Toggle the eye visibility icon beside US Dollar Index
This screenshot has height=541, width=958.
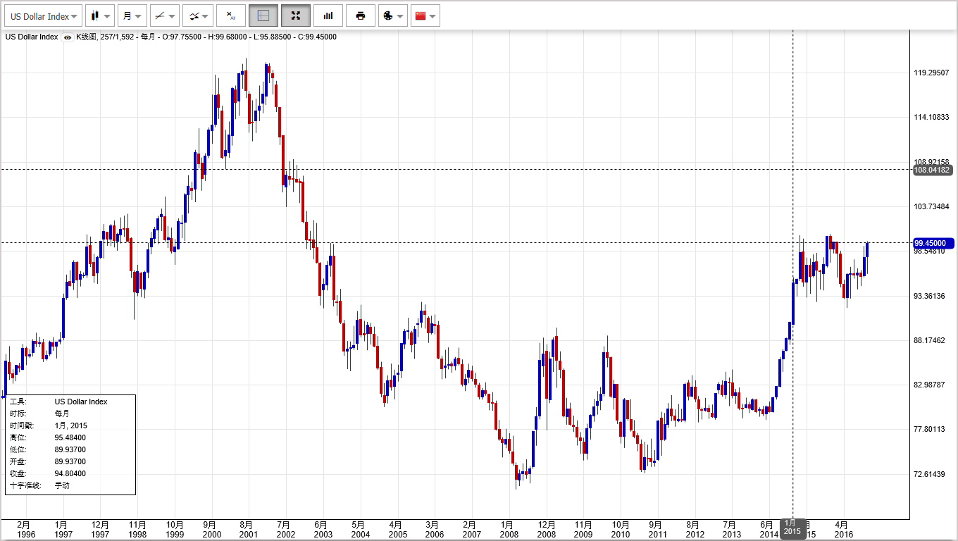[68, 37]
